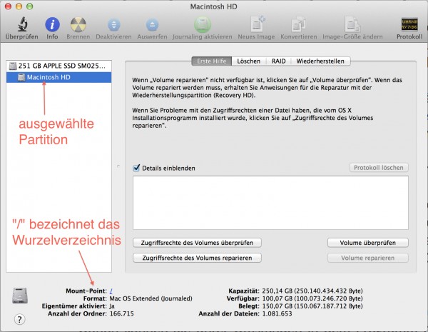Switch to the Erste Hilfe tab

point(212,61)
